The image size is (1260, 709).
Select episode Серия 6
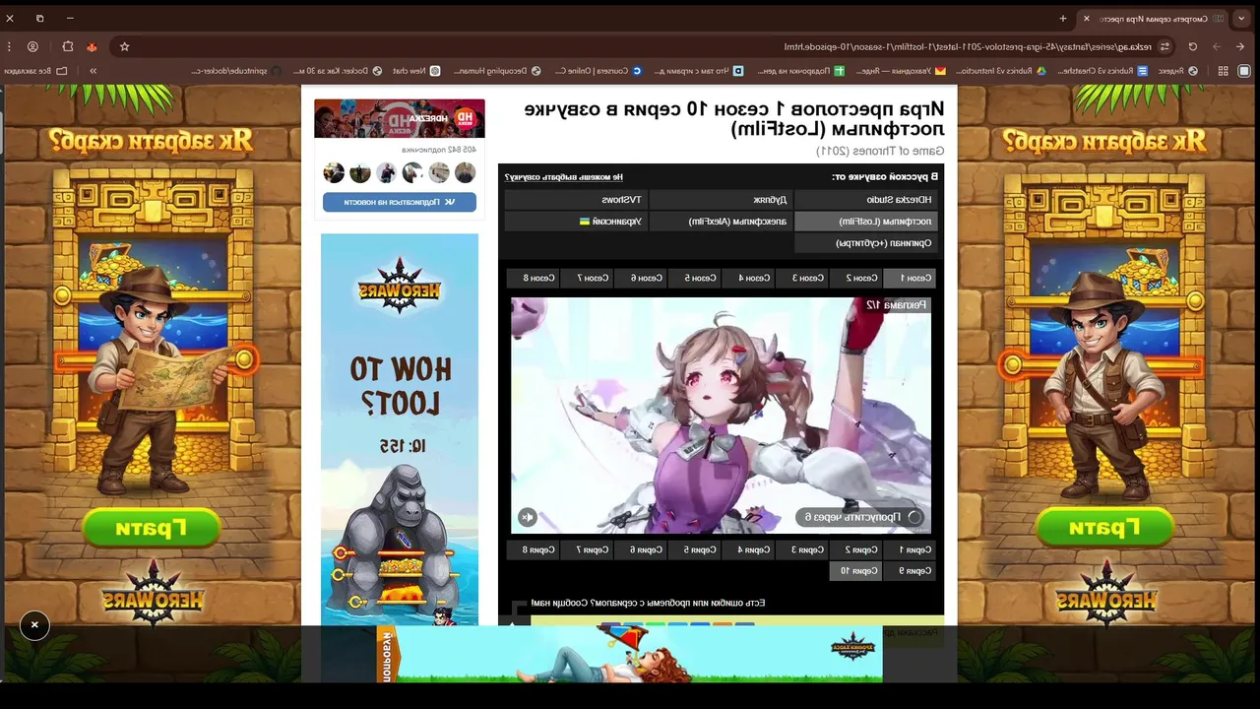click(641, 549)
